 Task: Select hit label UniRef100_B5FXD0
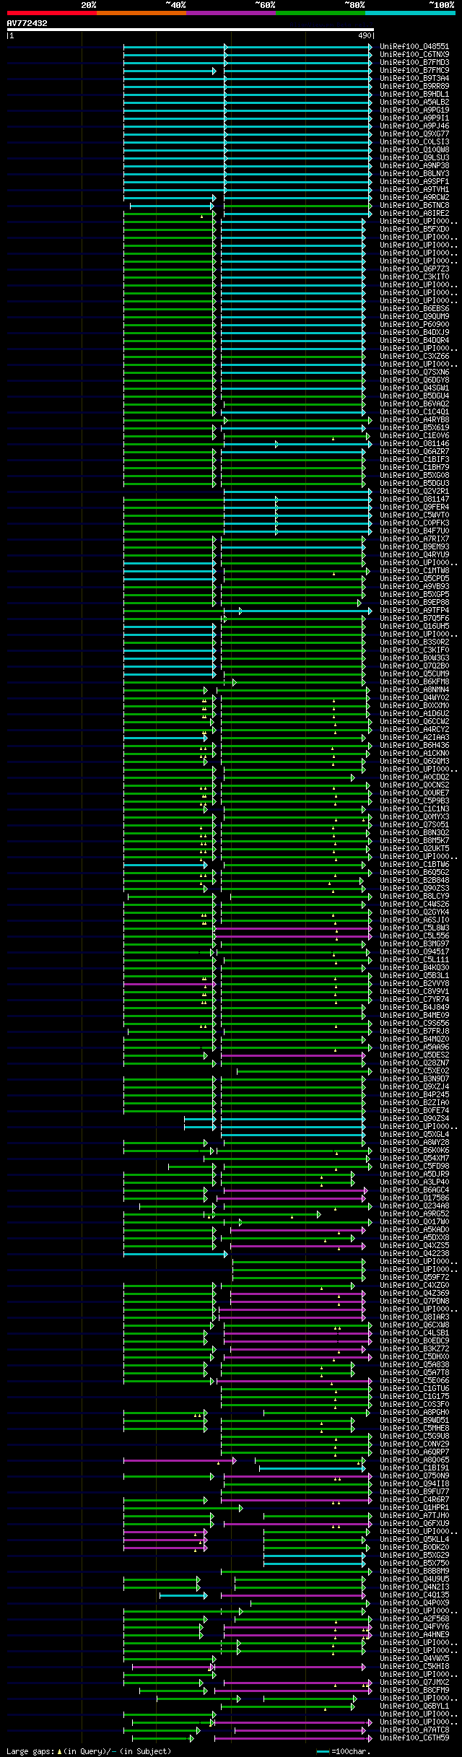414,229
